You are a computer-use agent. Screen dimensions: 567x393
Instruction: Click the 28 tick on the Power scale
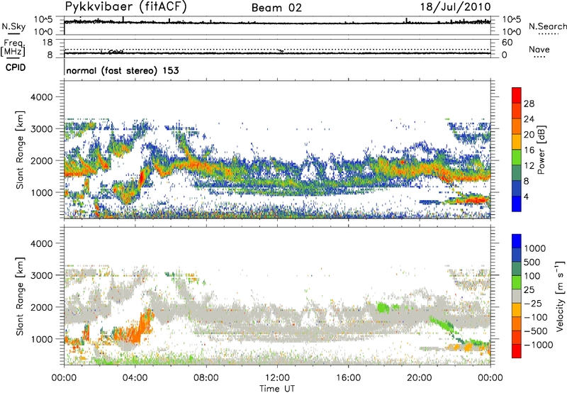pos(529,104)
